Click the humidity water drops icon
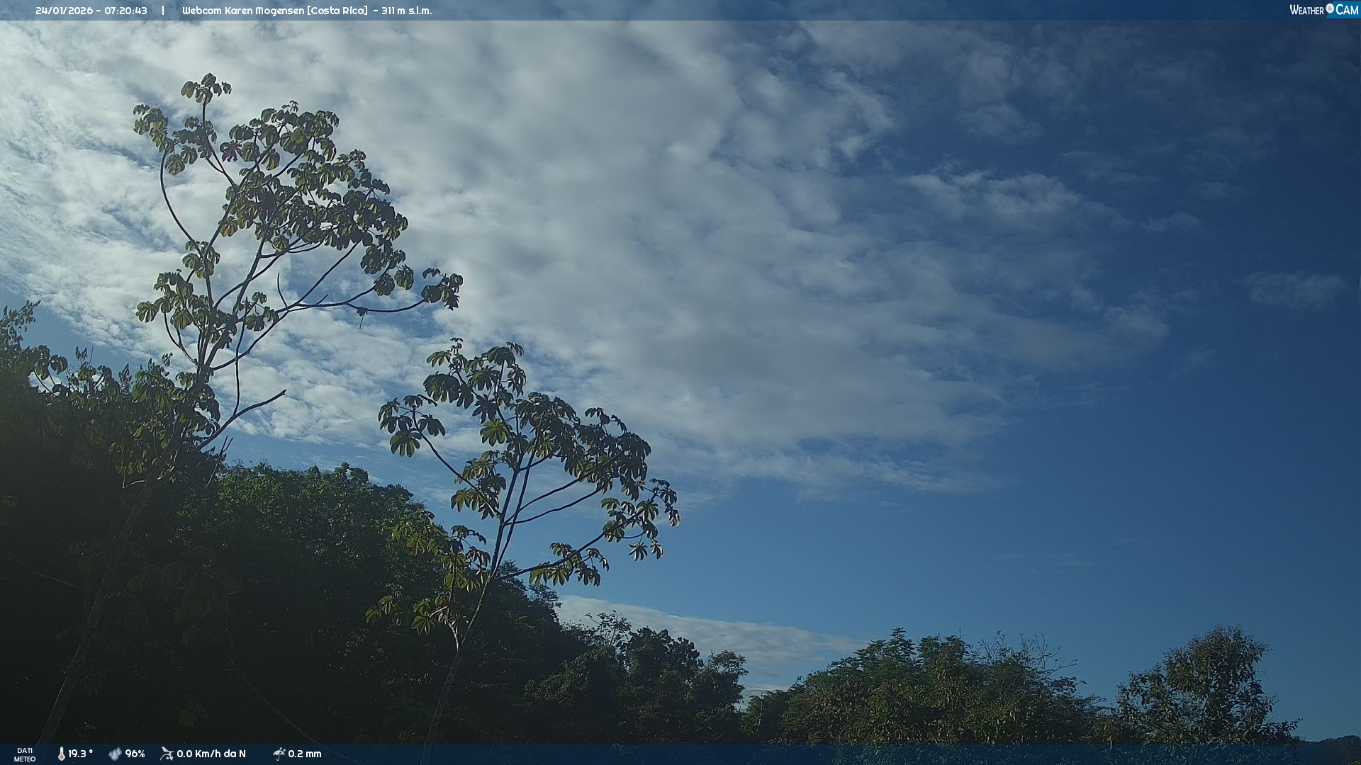This screenshot has width=1361, height=765. click(x=115, y=754)
